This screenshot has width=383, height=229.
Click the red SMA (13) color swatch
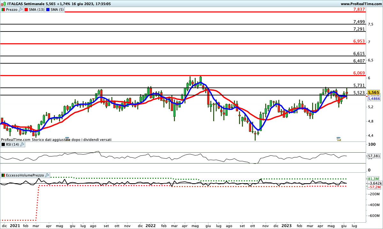[26, 10]
